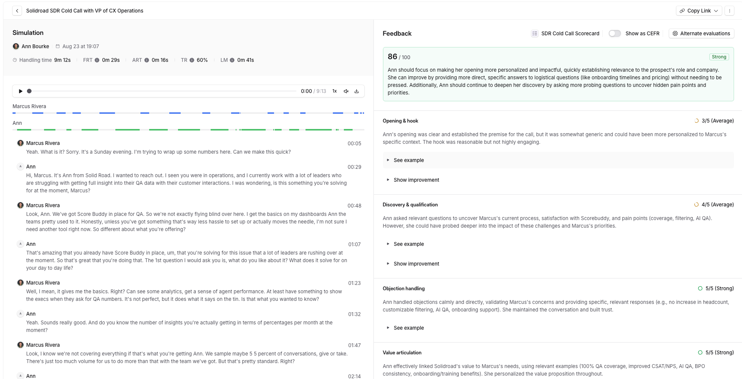Jump to Marcus Rivera's message at 00:05
Screen dimensions: 742x379
tap(354, 143)
